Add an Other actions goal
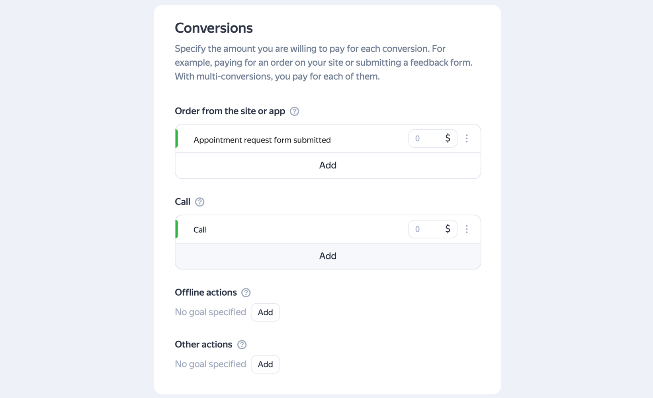 pyautogui.click(x=265, y=365)
